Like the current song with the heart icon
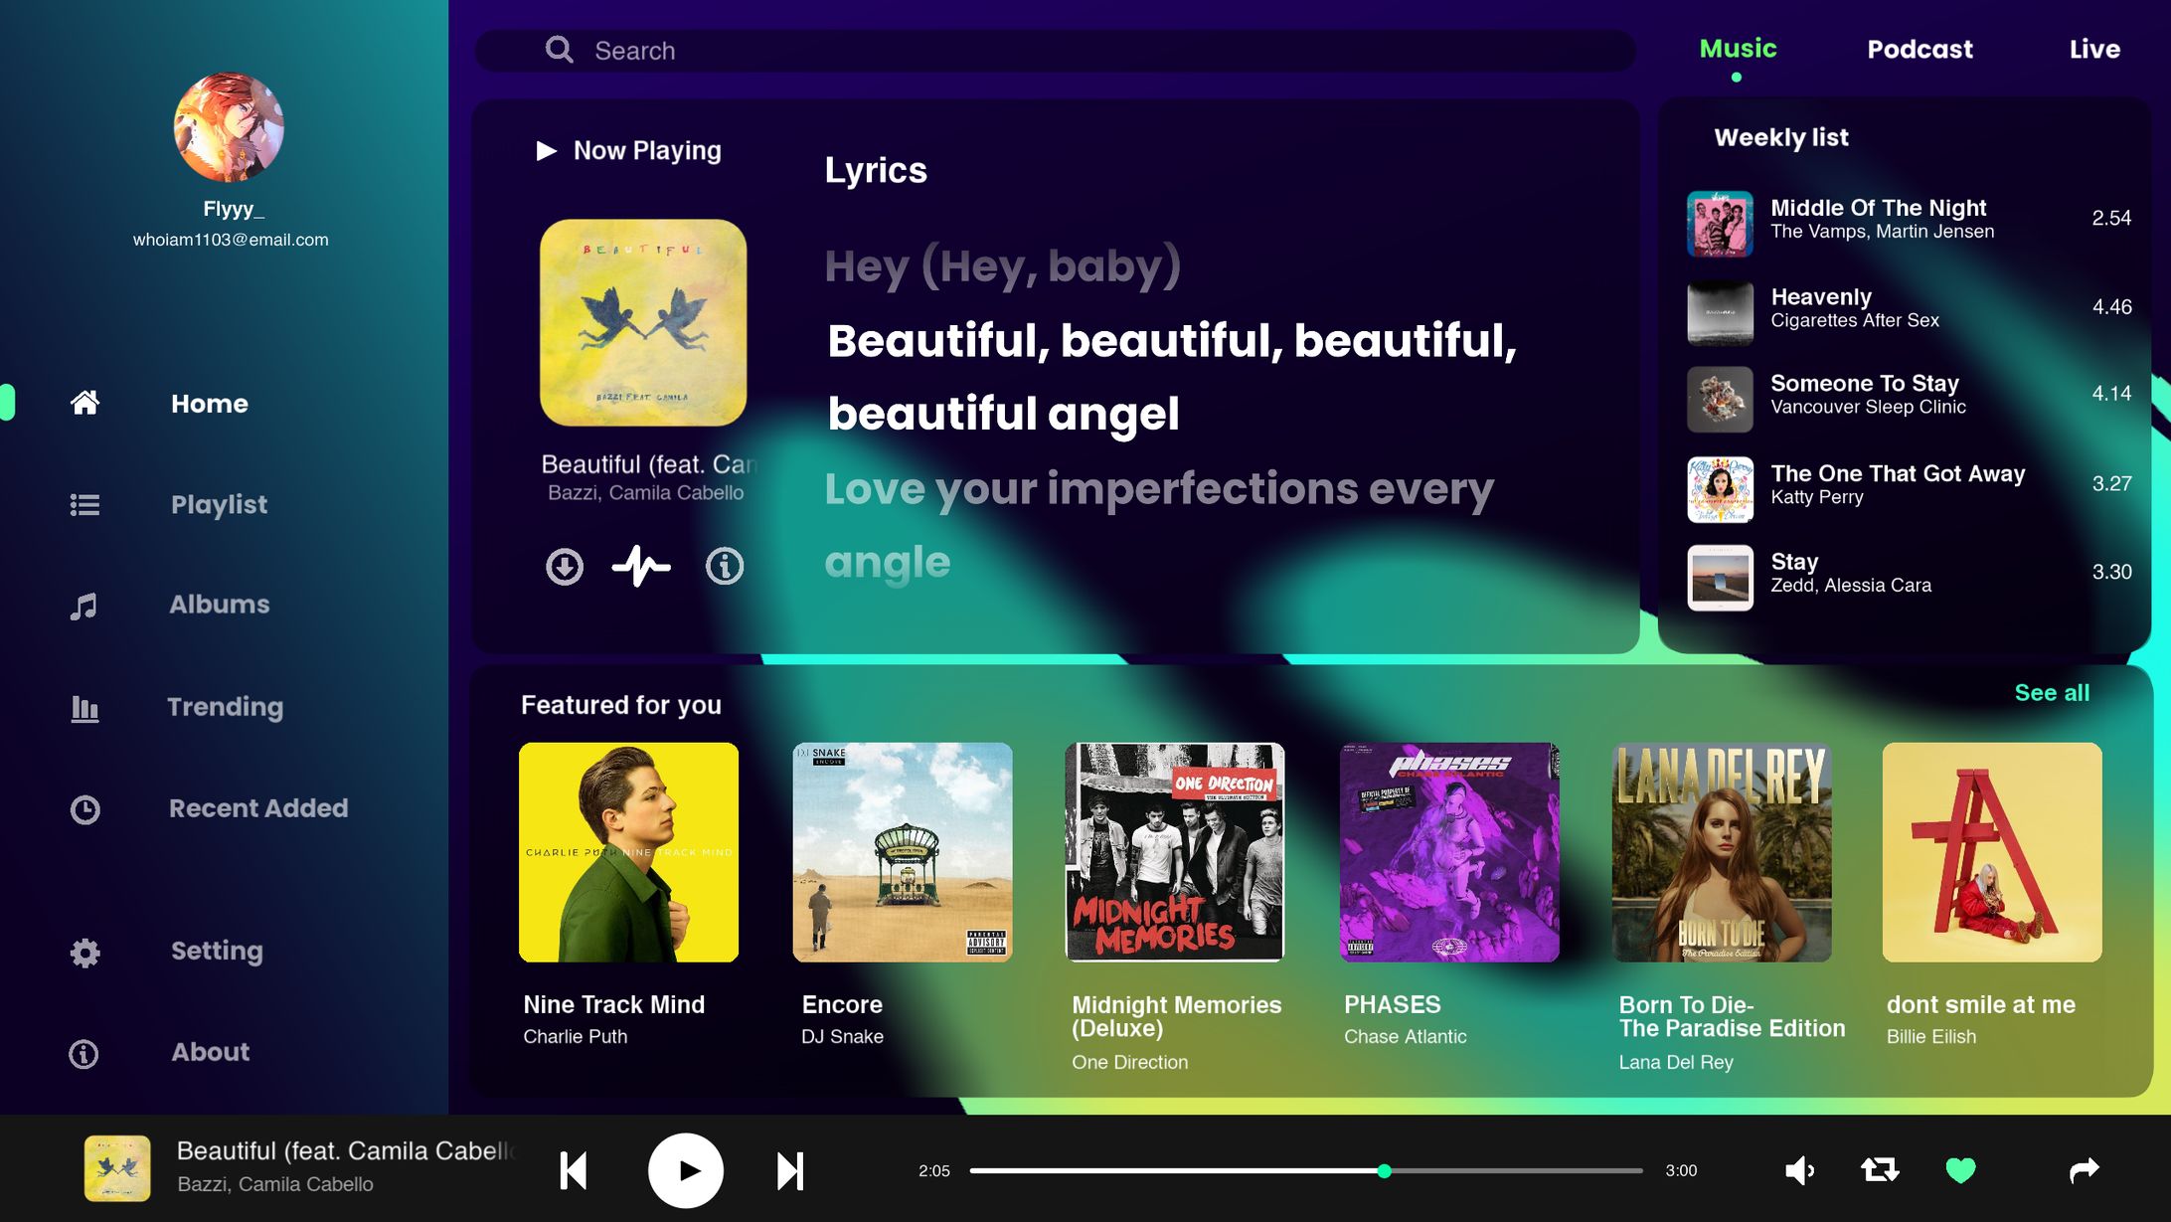 coord(1959,1170)
